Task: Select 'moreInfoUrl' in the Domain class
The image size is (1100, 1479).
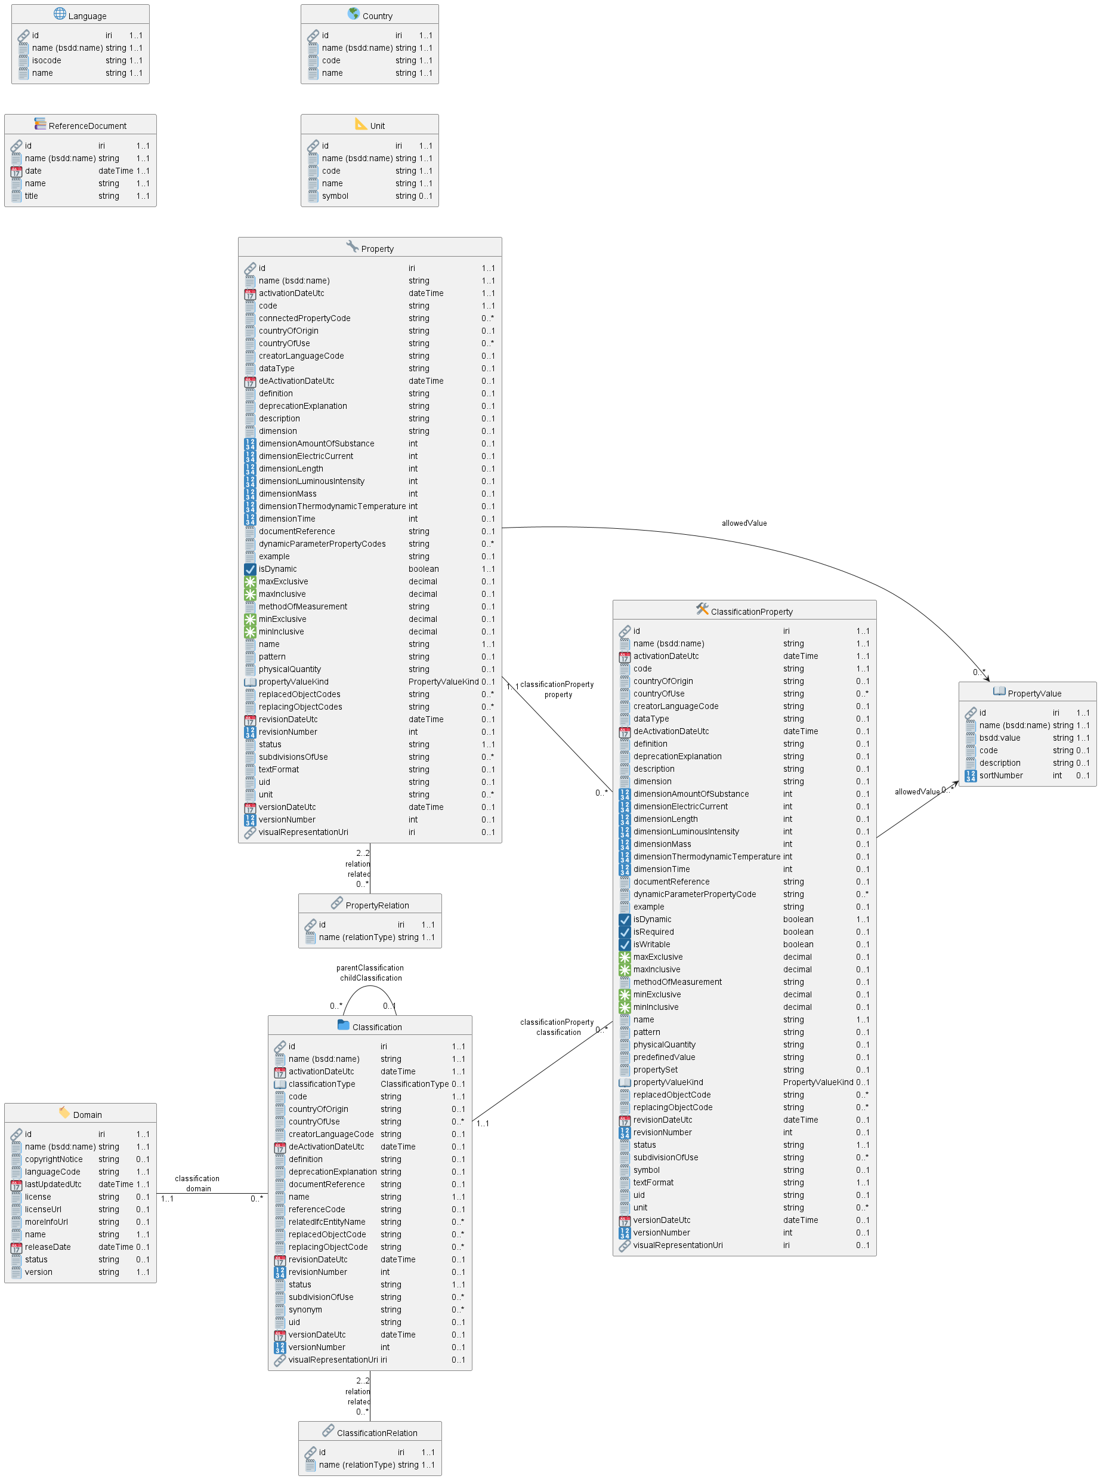Action: (47, 1222)
